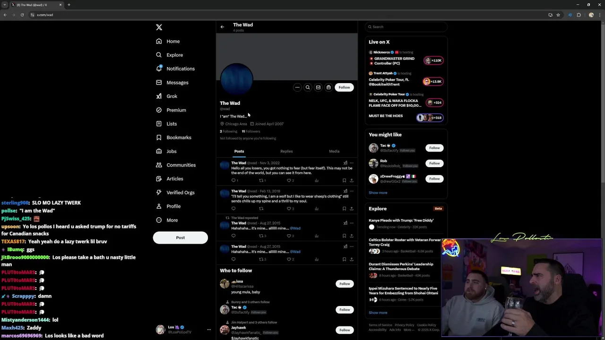Follow Jayhawk in Who to follow
605x340 pixels.
(x=345, y=330)
